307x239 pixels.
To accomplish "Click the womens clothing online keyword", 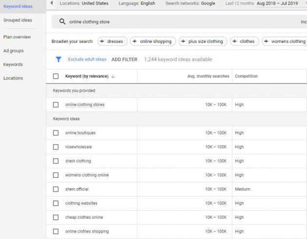I will pos(87,175).
